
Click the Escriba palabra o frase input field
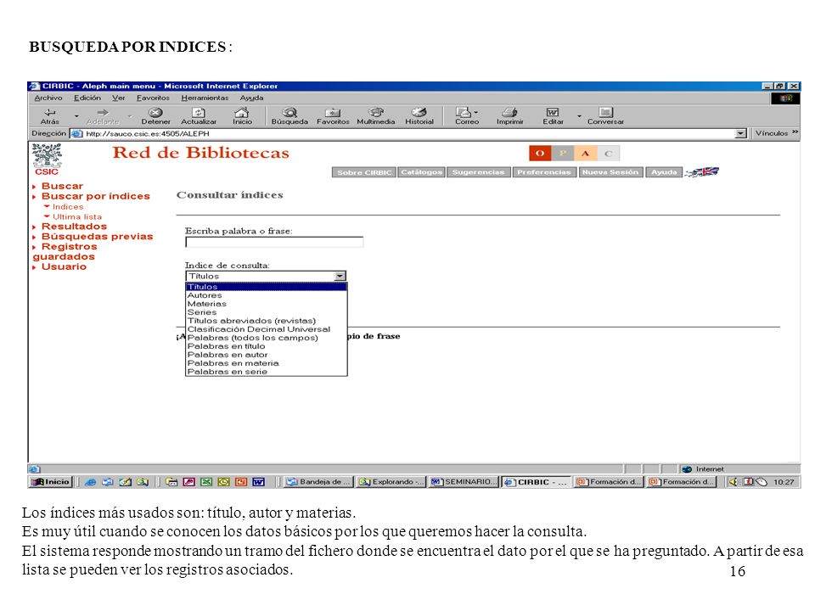point(274,242)
